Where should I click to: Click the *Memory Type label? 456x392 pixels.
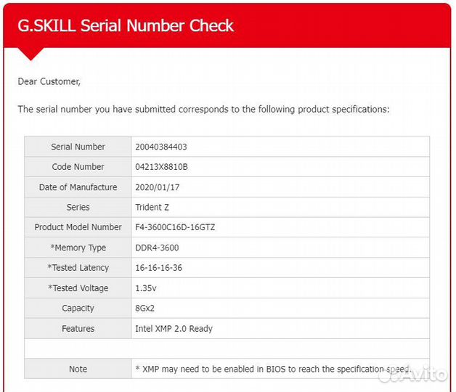click(78, 248)
